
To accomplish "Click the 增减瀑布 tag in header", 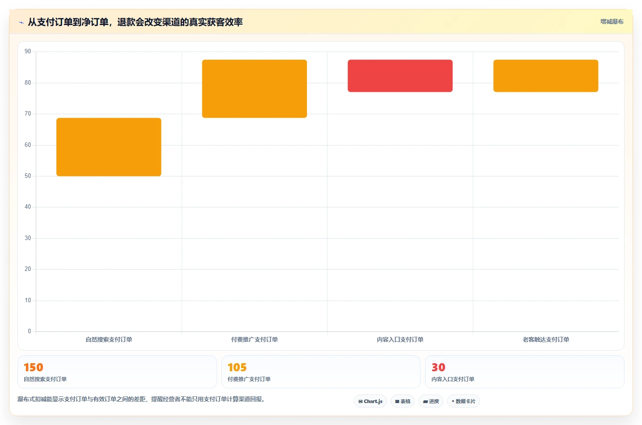I will [x=612, y=21].
